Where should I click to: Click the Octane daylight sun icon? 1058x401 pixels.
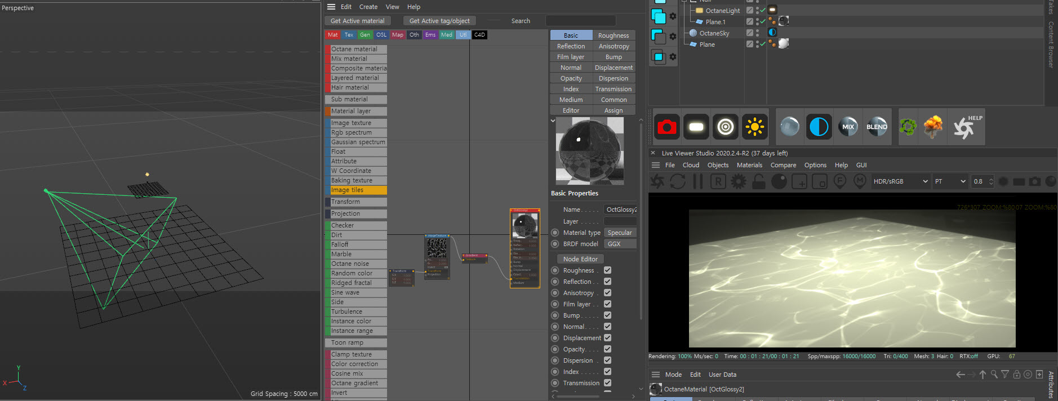point(755,127)
